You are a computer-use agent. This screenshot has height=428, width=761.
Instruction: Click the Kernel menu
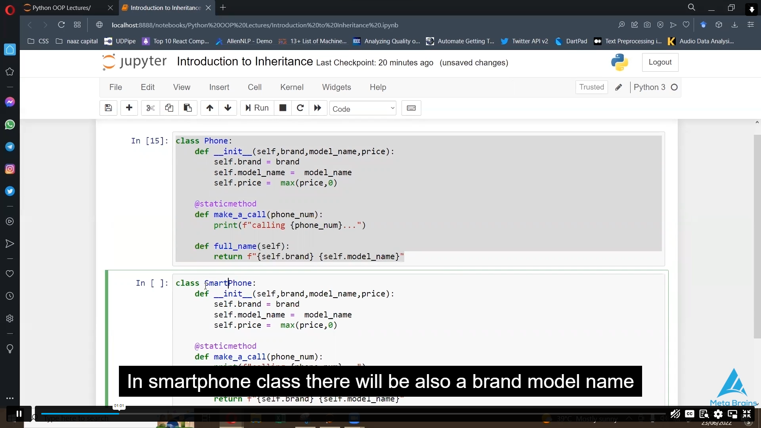tap(292, 87)
